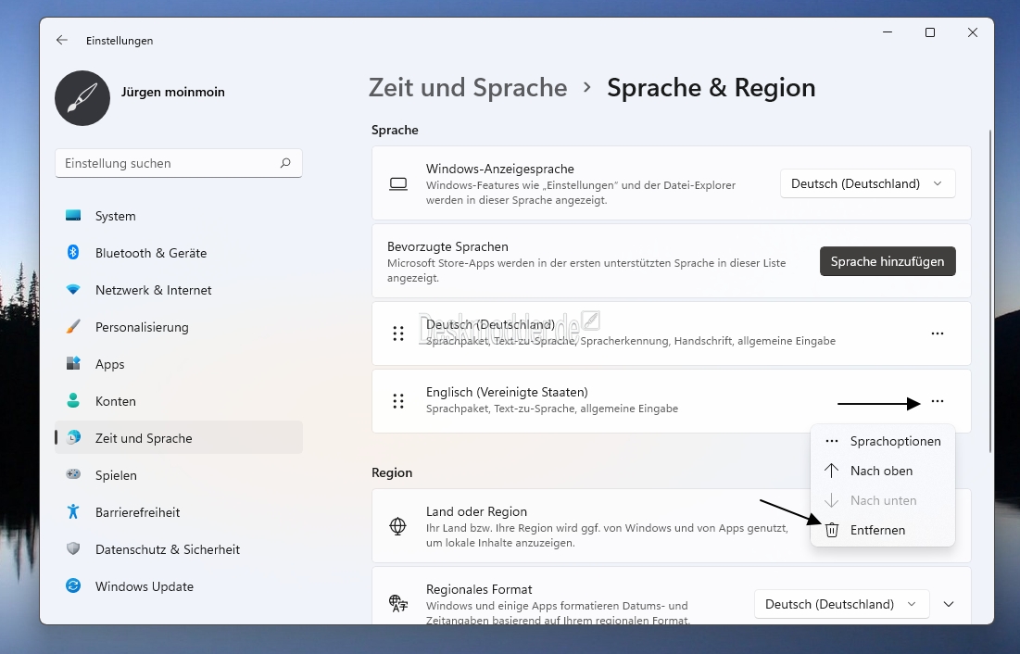Click the Jürgen moinmoin profile avatar
Viewport: 1020px width, 654px height.
82,98
